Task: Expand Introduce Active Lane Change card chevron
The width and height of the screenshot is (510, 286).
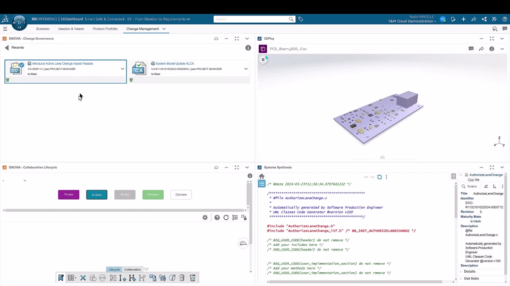Action: [122, 69]
